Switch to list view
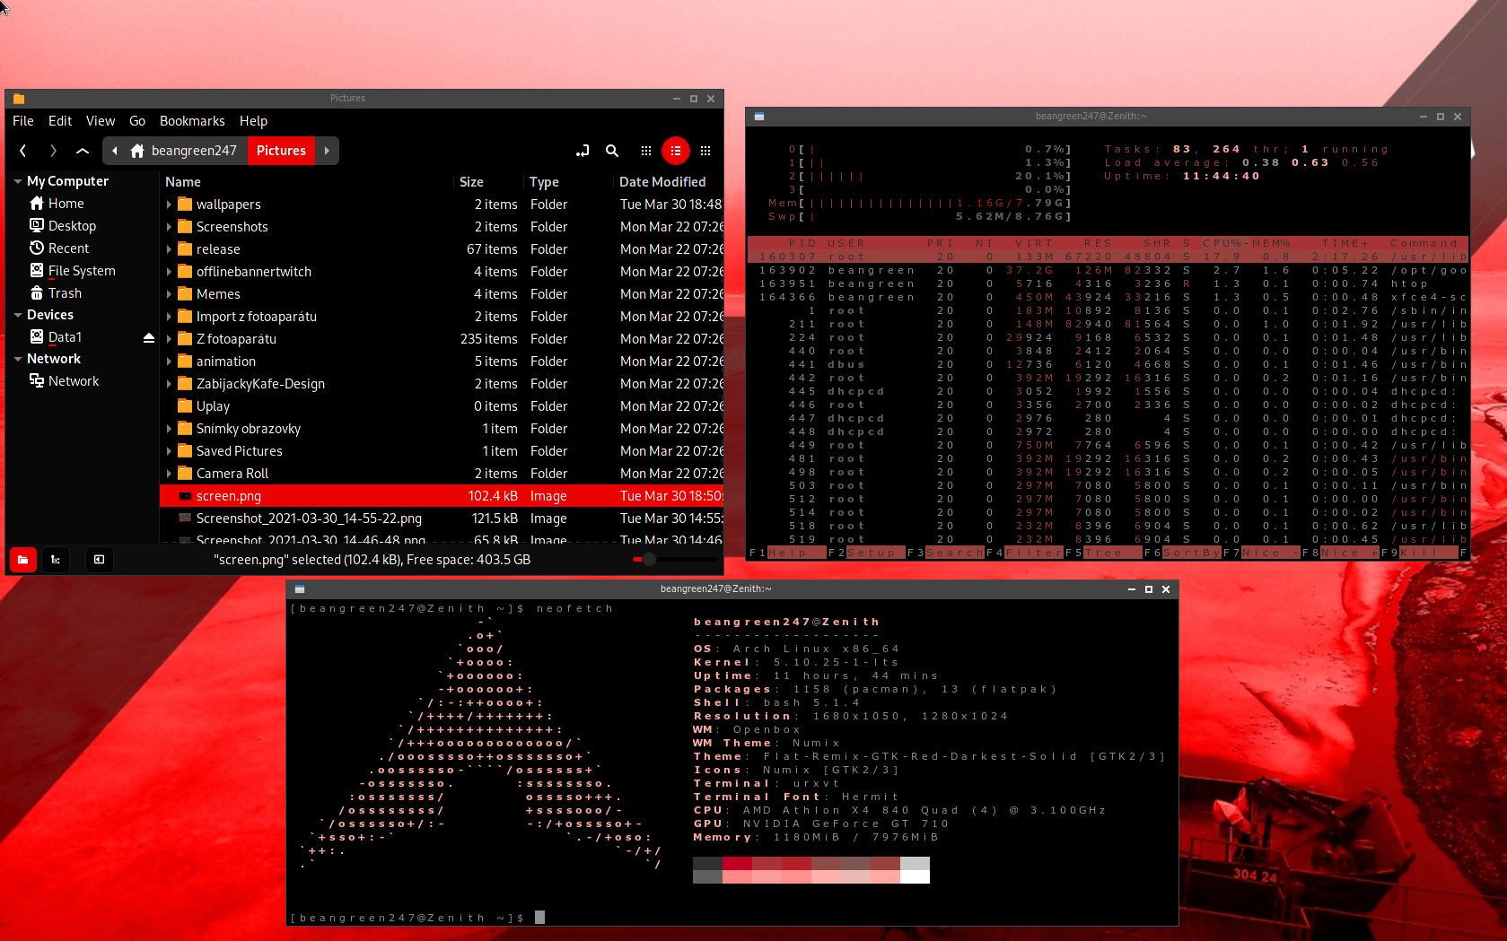The height and width of the screenshot is (941, 1507). click(676, 151)
